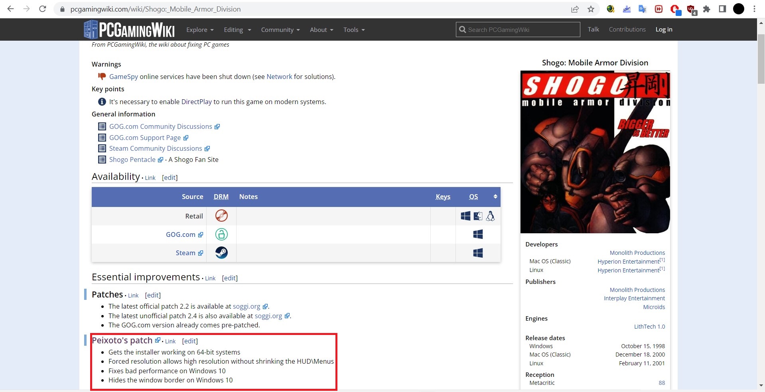Click the Mac OS icon in Retail row
This screenshot has height=392, width=765.
pos(478,216)
